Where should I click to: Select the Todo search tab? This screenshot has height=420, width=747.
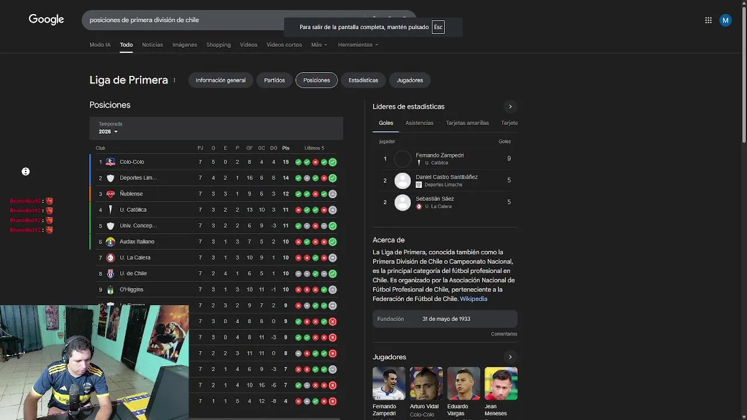[126, 45]
